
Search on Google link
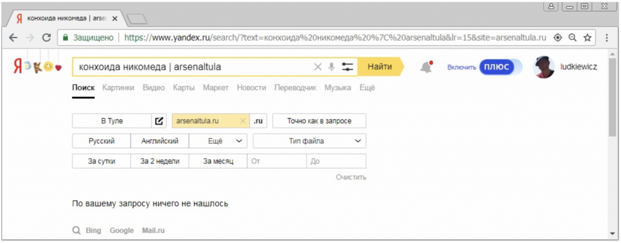pyautogui.click(x=121, y=230)
